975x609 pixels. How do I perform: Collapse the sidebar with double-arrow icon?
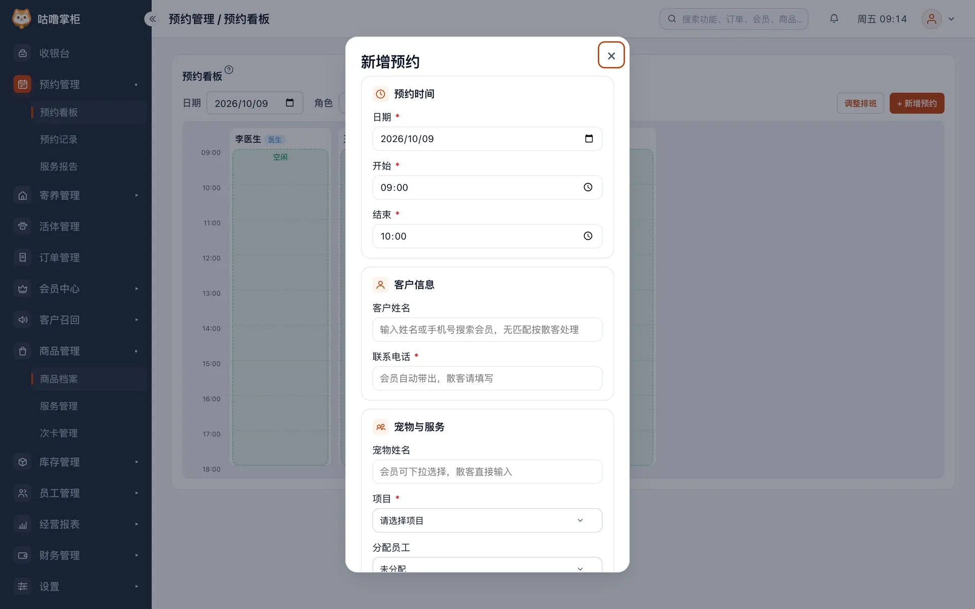152,19
